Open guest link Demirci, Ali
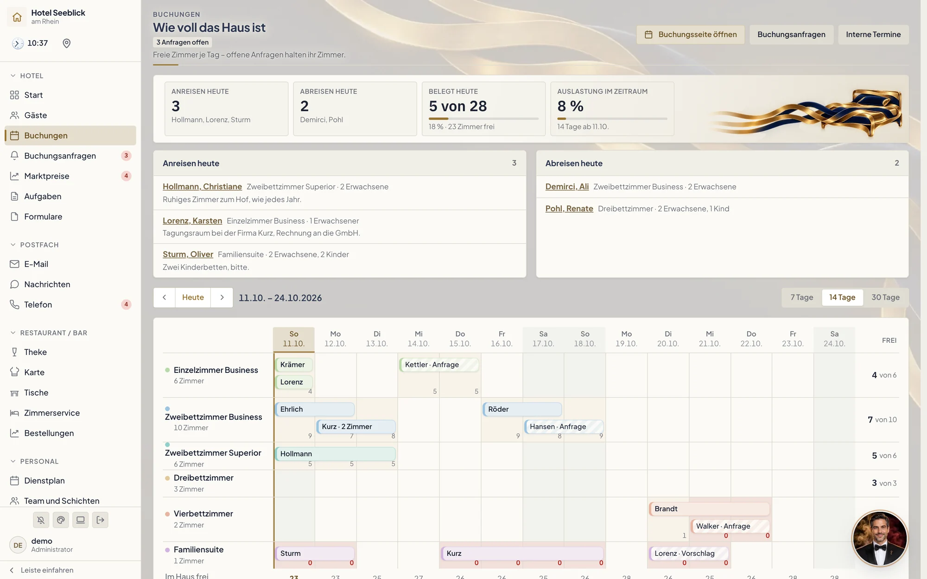 [x=567, y=187]
